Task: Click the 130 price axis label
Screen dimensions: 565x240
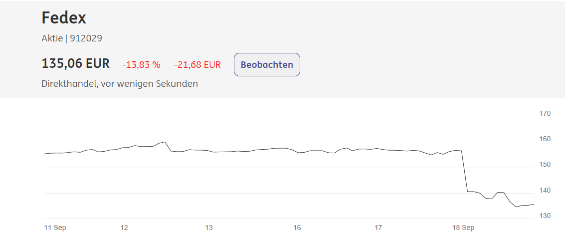Action: pyautogui.click(x=545, y=216)
